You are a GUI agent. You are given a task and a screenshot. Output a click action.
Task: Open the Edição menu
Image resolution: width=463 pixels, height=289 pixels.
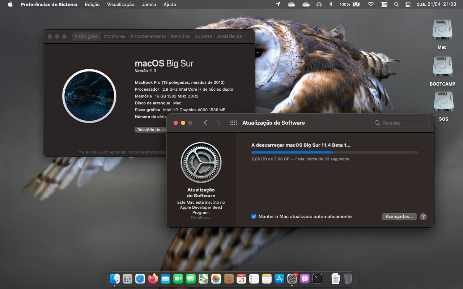(x=92, y=4)
